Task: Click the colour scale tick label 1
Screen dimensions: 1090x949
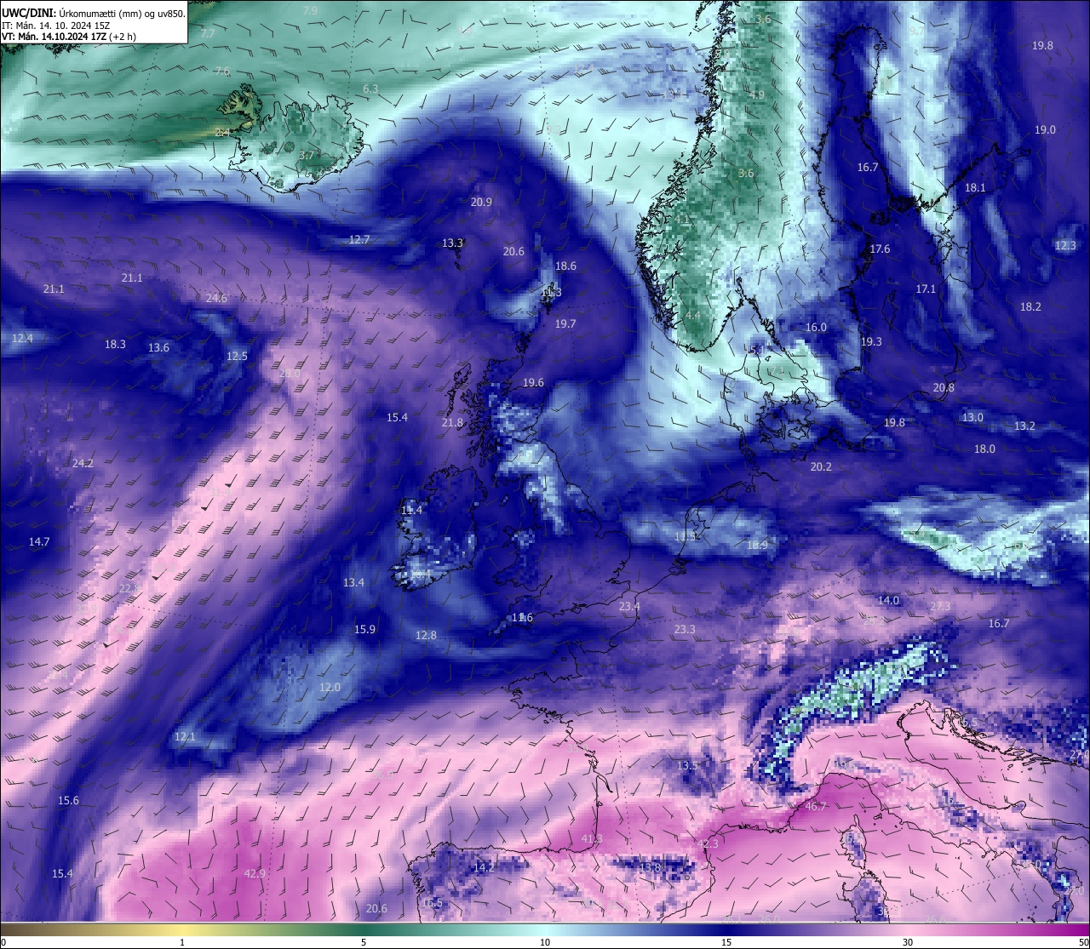Action: (182, 941)
